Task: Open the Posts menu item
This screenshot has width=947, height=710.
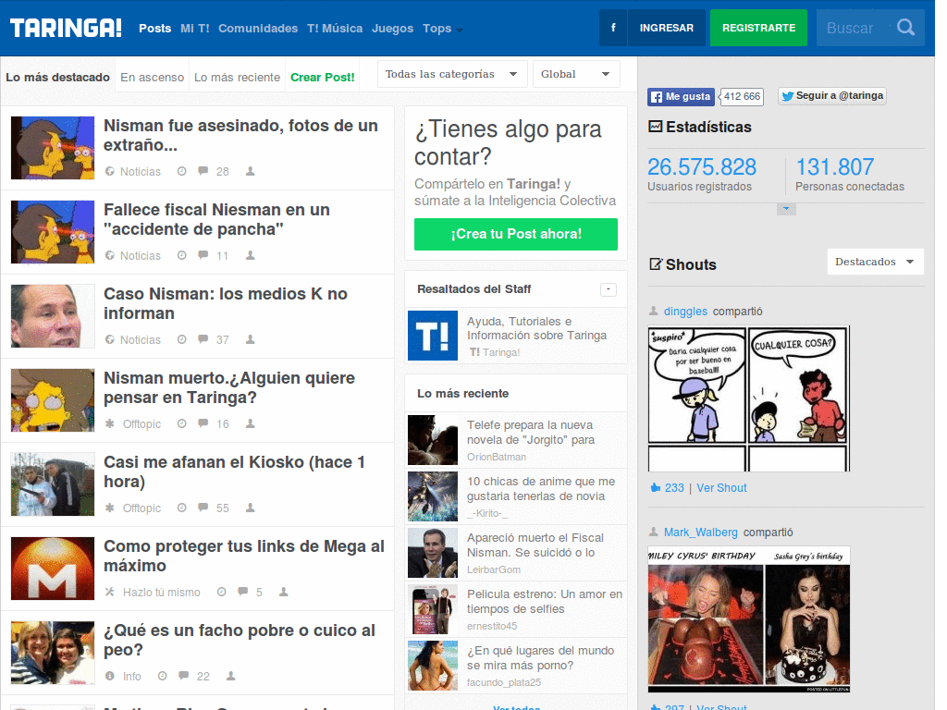Action: pyautogui.click(x=155, y=29)
